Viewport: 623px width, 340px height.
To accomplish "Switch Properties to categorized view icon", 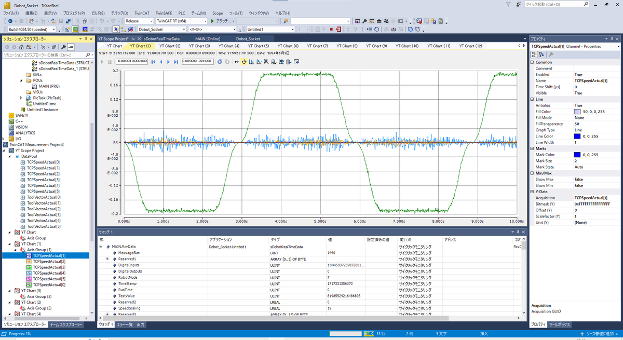I will [x=533, y=55].
